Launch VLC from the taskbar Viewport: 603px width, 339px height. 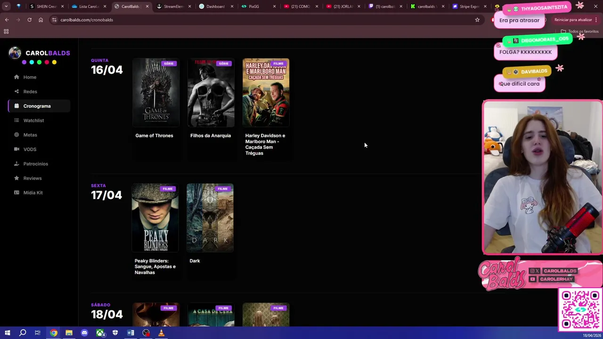pos(161,333)
